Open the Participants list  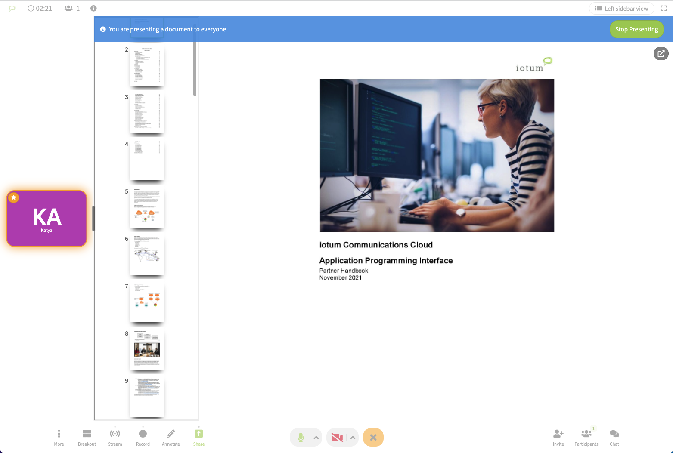point(586,437)
